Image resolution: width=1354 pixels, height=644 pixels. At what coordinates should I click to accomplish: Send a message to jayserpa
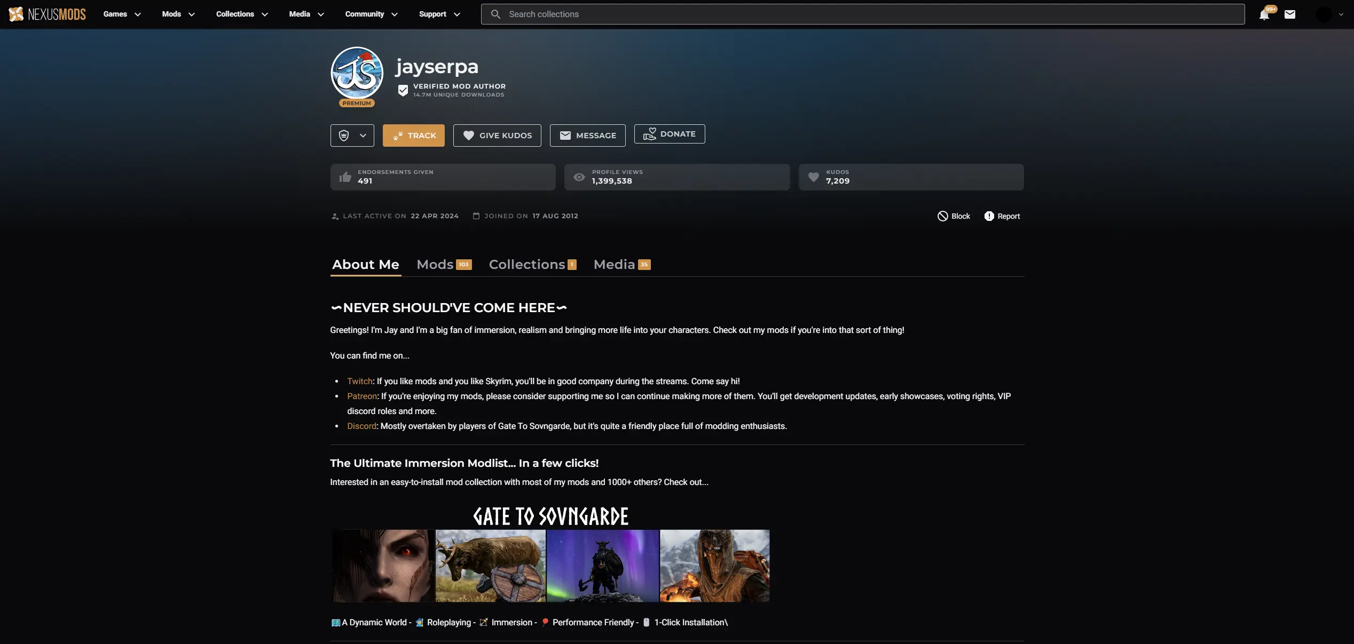click(588, 136)
